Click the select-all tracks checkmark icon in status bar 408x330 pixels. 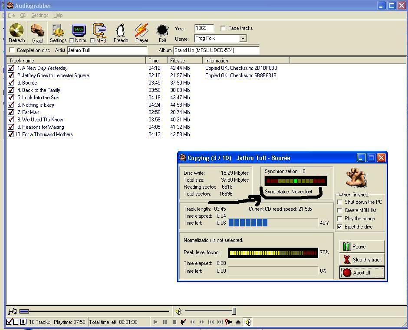click(9, 322)
